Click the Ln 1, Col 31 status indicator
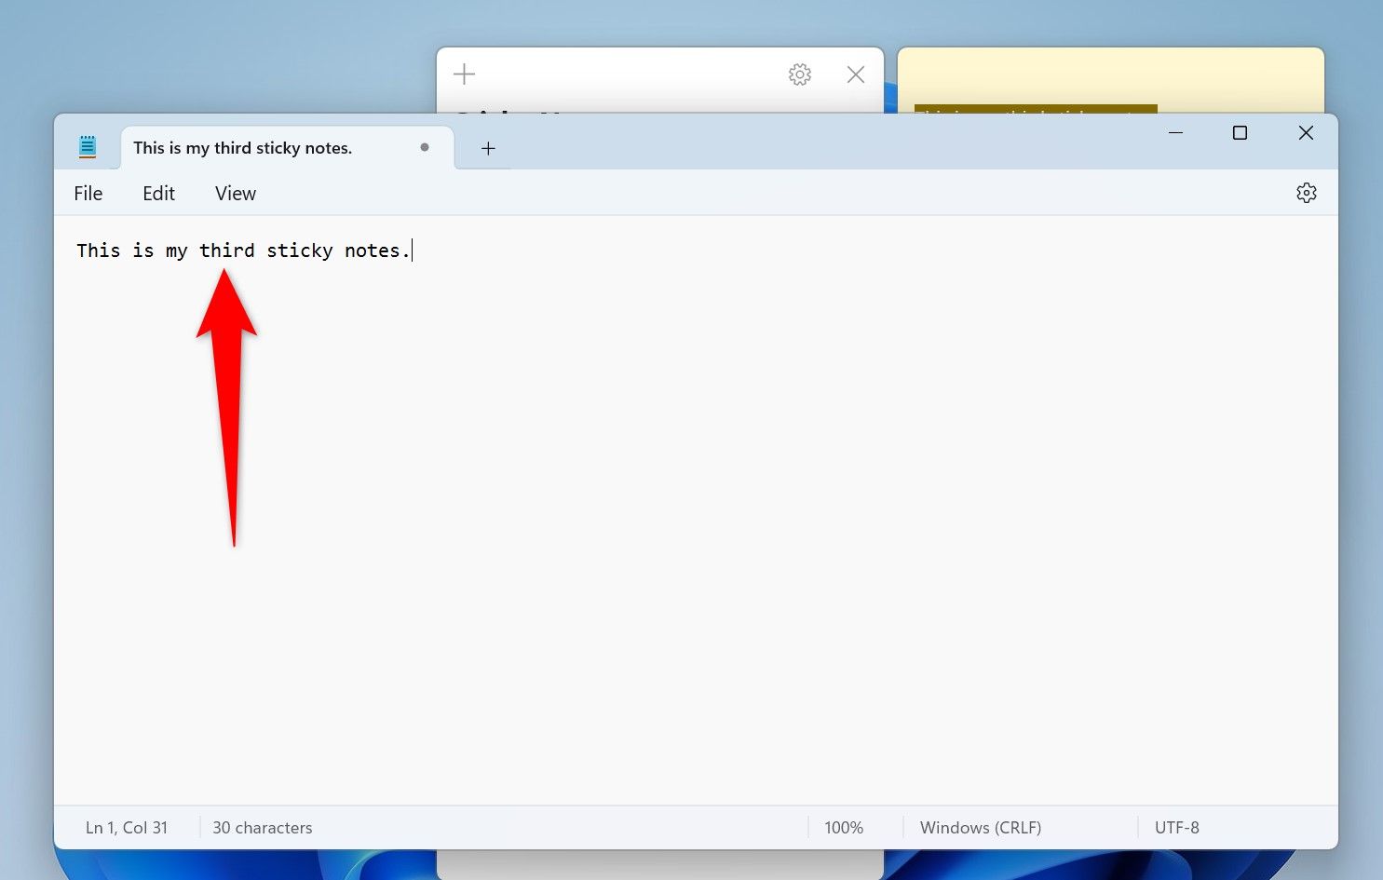Image resolution: width=1383 pixels, height=880 pixels. (x=127, y=828)
